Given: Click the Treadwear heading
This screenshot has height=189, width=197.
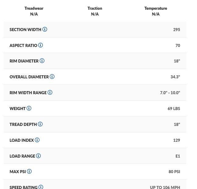Looking at the screenshot, I should click(34, 8).
